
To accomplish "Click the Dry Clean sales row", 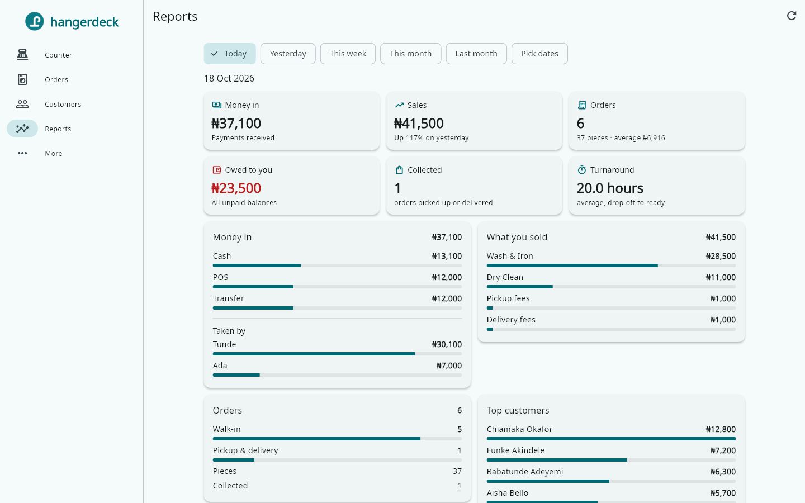I will [x=611, y=281].
